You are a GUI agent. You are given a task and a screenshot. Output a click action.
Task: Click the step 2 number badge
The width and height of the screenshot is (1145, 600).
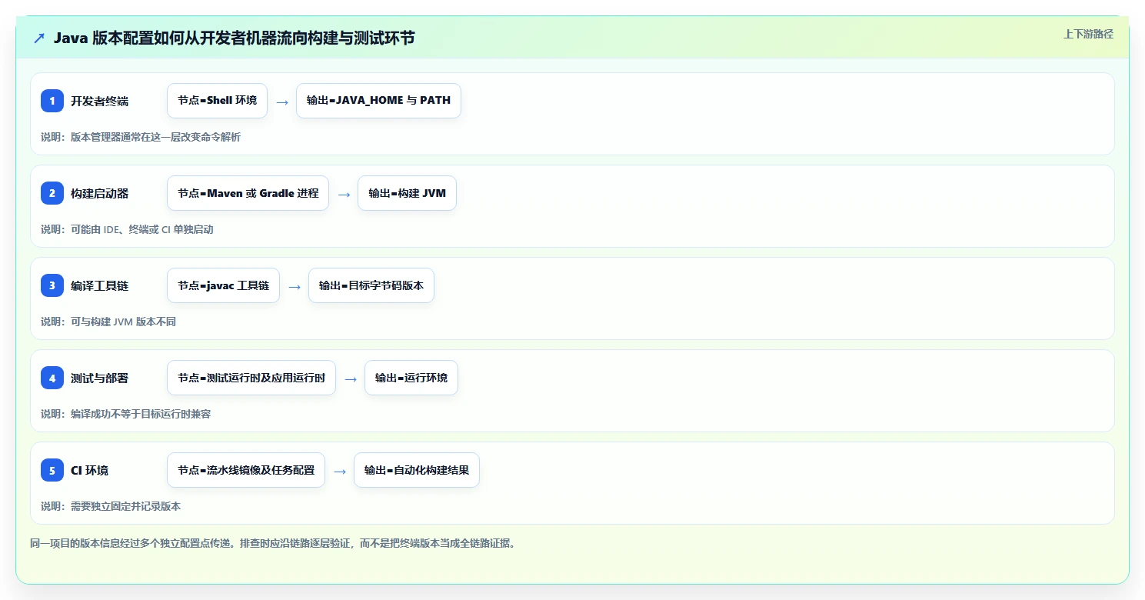coord(52,193)
